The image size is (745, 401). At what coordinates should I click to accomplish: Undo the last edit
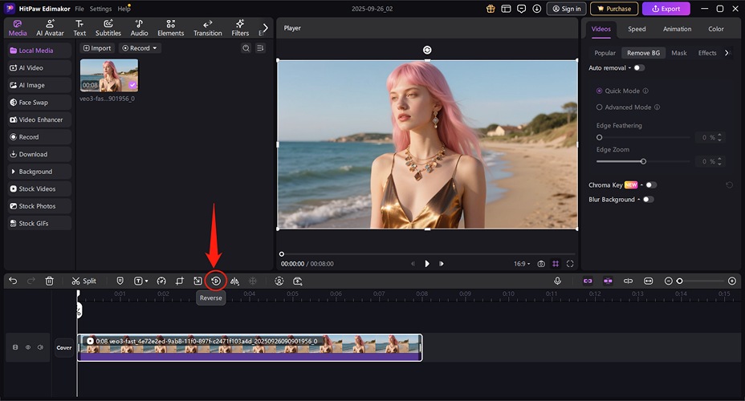[x=13, y=281]
